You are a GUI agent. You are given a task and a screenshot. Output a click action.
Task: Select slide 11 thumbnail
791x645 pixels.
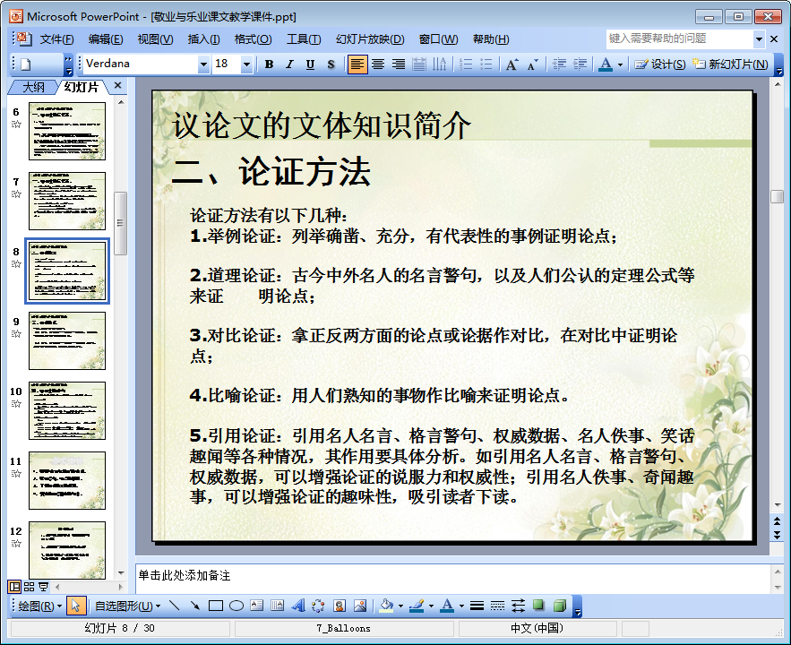[x=67, y=480]
